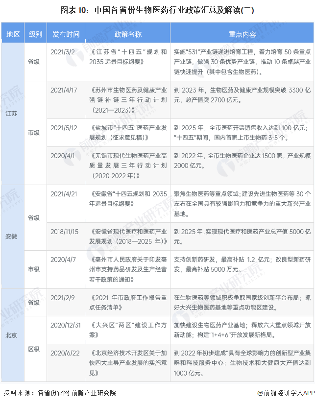Click the 安徽 region cell
315x403 pixels.
11,236
